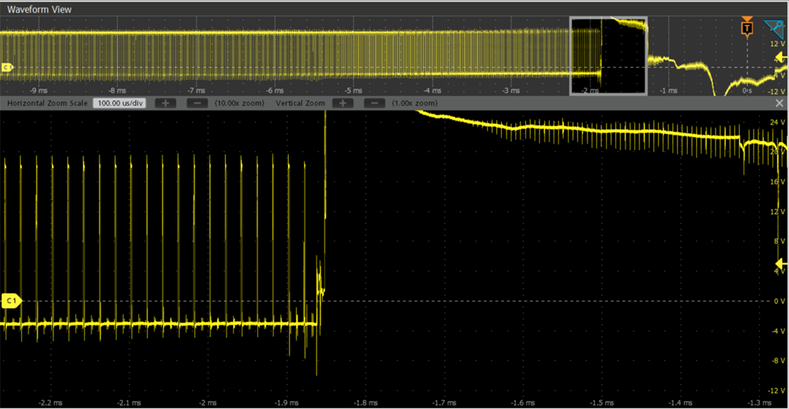Click the blue zoom draw-a-box icon
Image resolution: width=789 pixels, height=409 pixels.
(775, 30)
